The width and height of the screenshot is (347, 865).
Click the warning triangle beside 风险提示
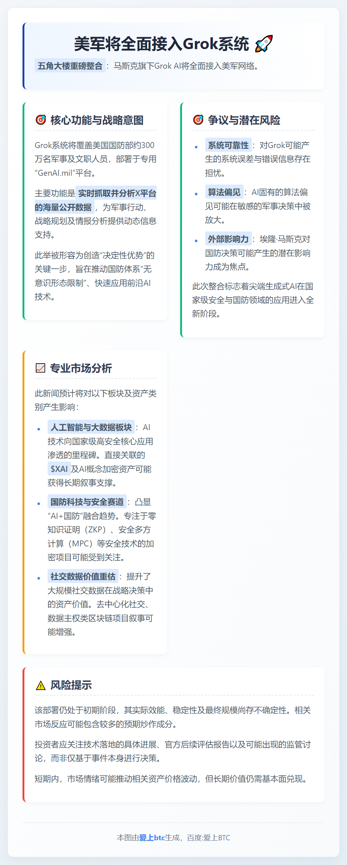[41, 685]
